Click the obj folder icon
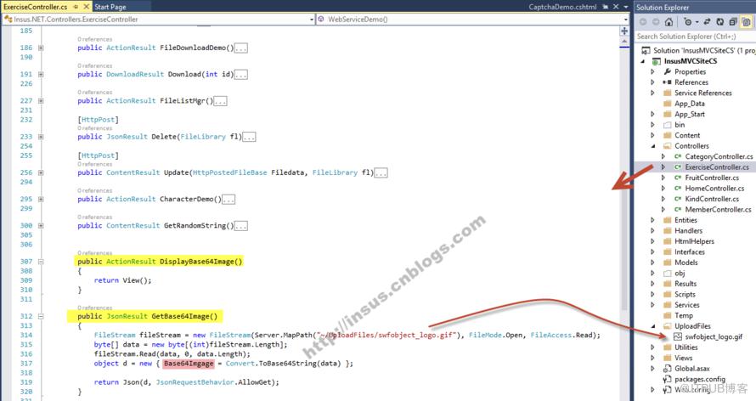 coord(668,274)
